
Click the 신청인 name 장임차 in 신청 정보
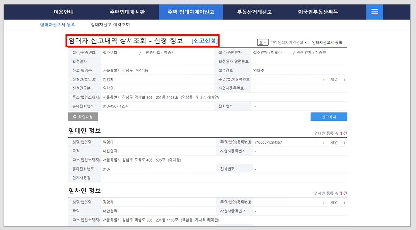click(x=108, y=79)
